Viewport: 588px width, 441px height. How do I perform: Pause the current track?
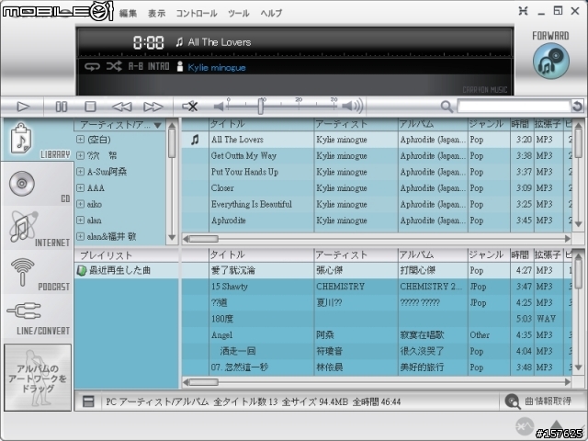[62, 107]
